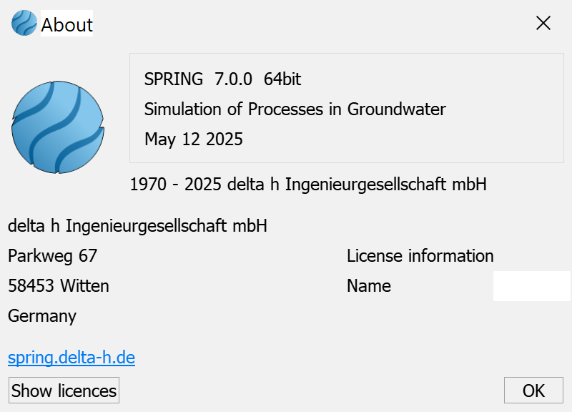
Task: Confirm the dialog with OK
Action: (533, 390)
